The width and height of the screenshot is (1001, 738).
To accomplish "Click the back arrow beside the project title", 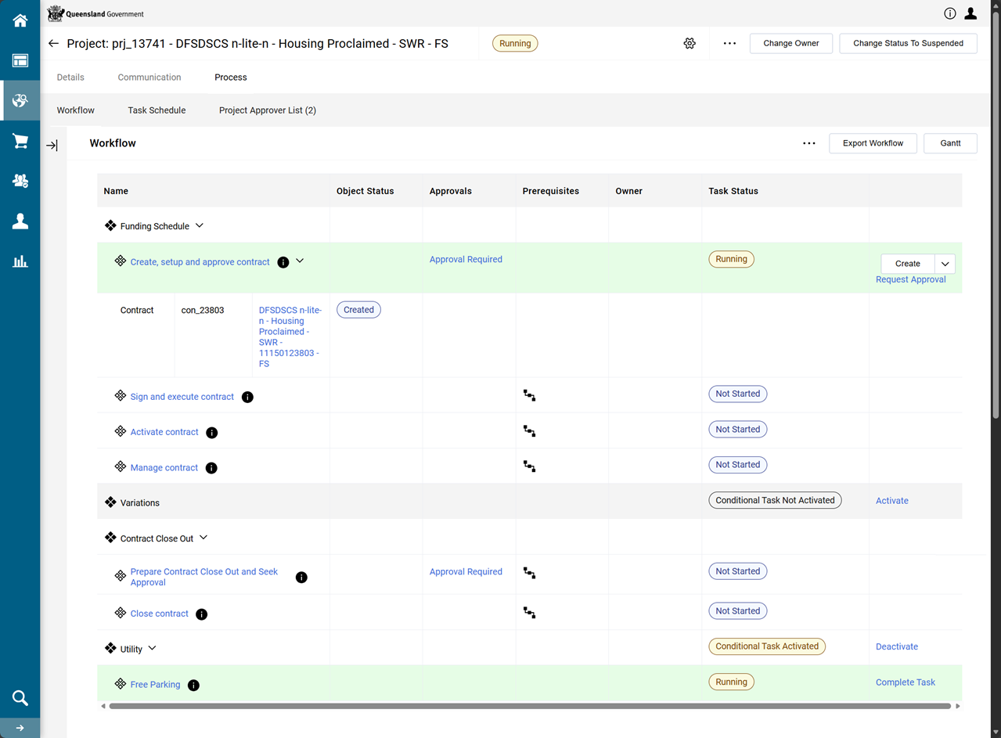I will (x=53, y=44).
